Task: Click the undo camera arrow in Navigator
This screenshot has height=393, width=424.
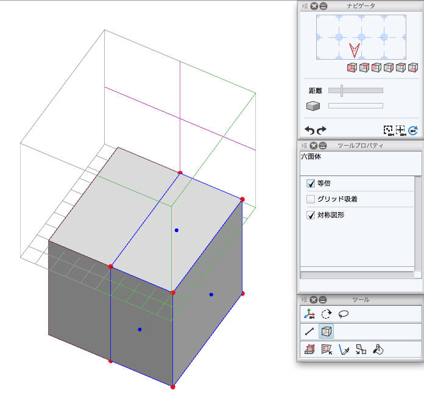Action: coord(309,130)
